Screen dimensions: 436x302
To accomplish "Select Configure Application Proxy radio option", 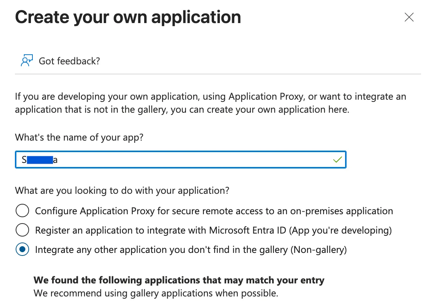I will pyautogui.click(x=22, y=211).
